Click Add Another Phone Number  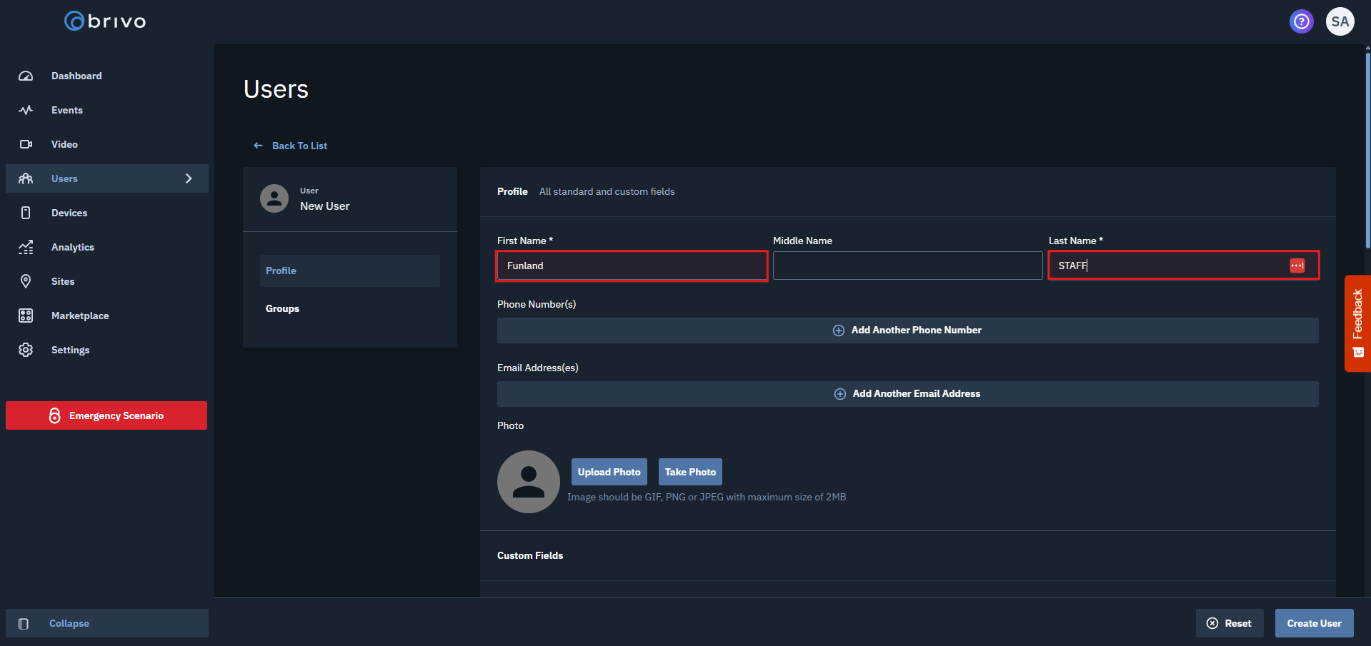pyautogui.click(x=907, y=330)
